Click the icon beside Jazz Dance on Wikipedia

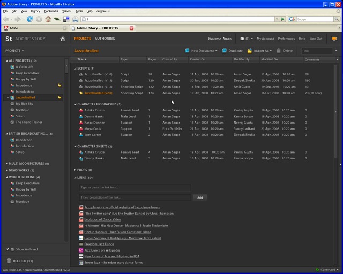(81, 250)
